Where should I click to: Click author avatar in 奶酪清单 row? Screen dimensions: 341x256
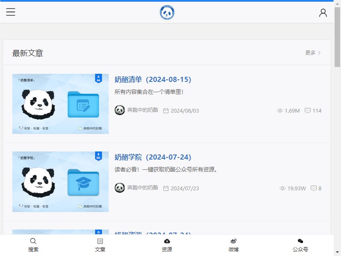click(x=120, y=110)
